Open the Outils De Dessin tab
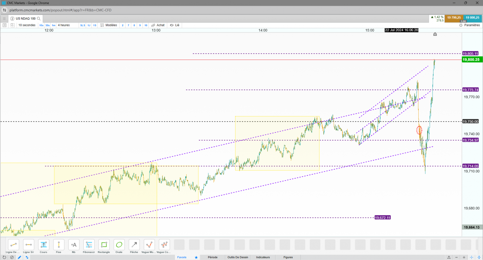The image size is (483, 260). [x=238, y=257]
